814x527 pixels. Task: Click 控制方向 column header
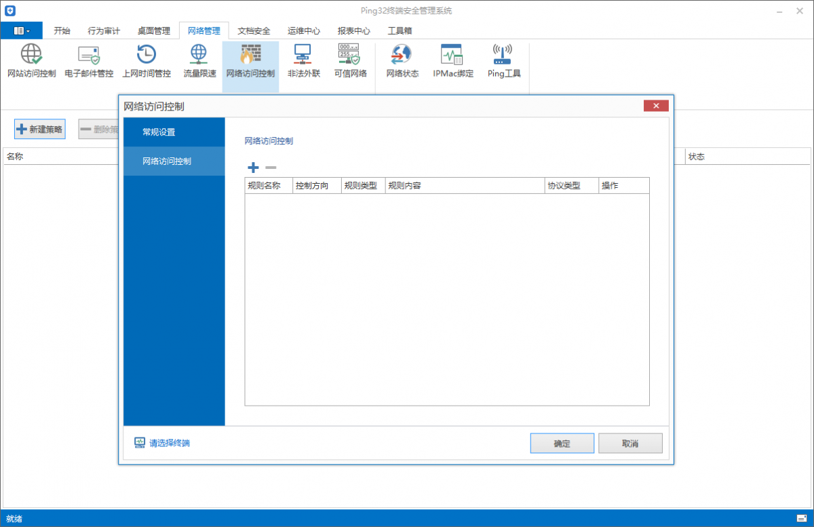(317, 186)
